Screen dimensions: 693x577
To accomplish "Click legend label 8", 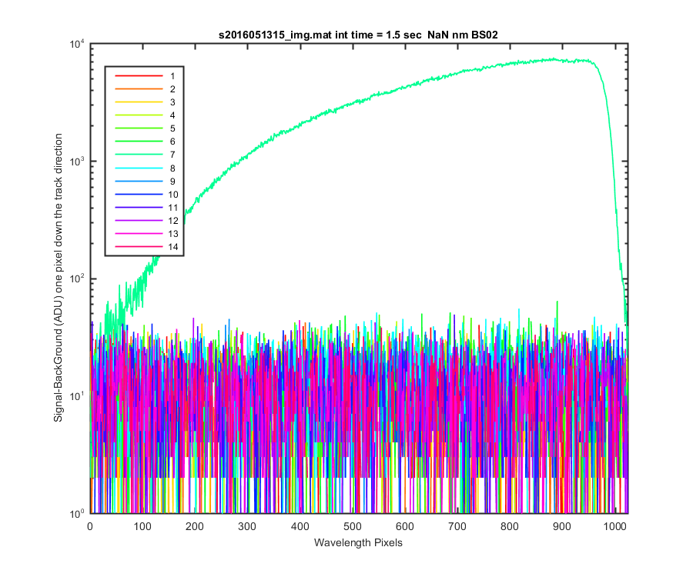I will tap(172, 168).
